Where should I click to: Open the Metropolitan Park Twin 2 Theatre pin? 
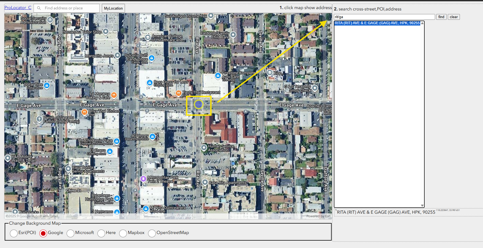click(x=143, y=179)
